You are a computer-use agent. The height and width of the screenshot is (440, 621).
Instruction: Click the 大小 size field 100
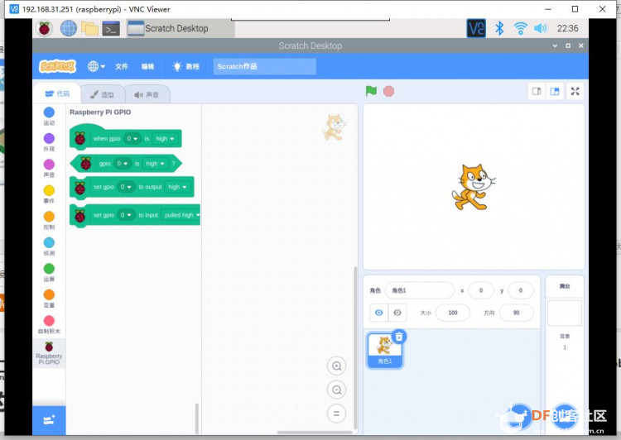[x=453, y=313]
